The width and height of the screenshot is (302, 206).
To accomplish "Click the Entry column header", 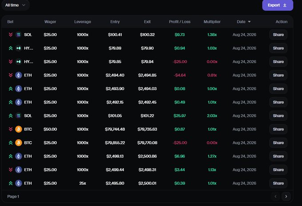I will tap(115, 22).
